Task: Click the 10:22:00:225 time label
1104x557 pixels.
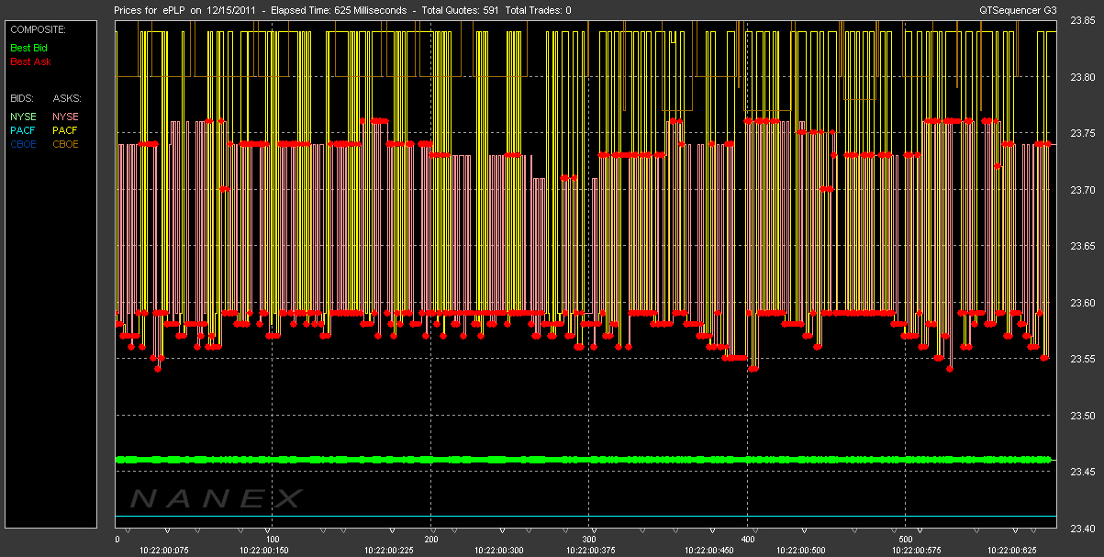Action: (387, 550)
